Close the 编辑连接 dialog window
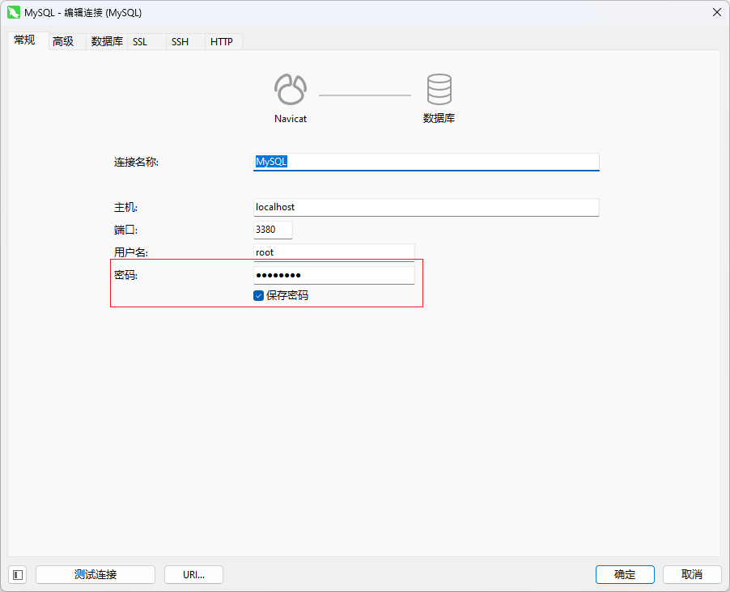This screenshot has height=592, width=730. (717, 13)
